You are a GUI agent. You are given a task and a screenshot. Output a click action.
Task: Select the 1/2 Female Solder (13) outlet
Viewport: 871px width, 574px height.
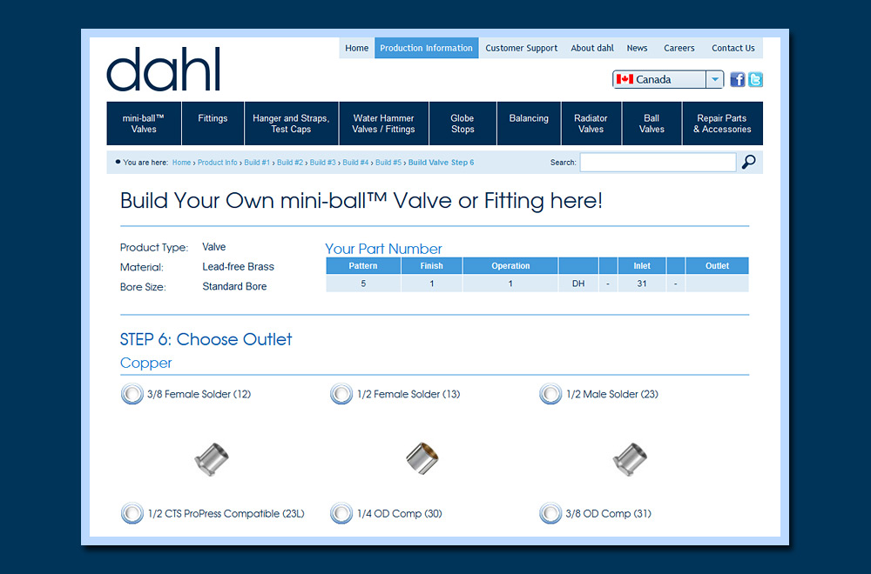point(341,394)
